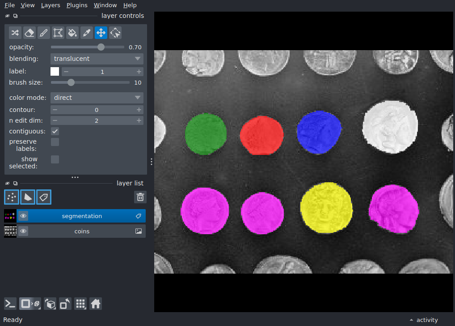455x326 pixels.
Task: Hide the segmentation layer
Action: tap(23, 216)
